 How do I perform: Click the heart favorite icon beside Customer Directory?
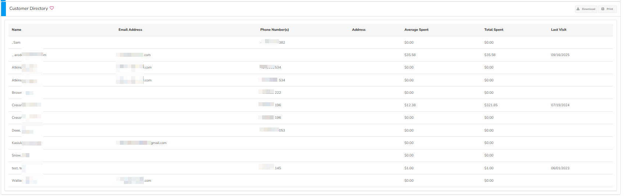pyautogui.click(x=52, y=8)
